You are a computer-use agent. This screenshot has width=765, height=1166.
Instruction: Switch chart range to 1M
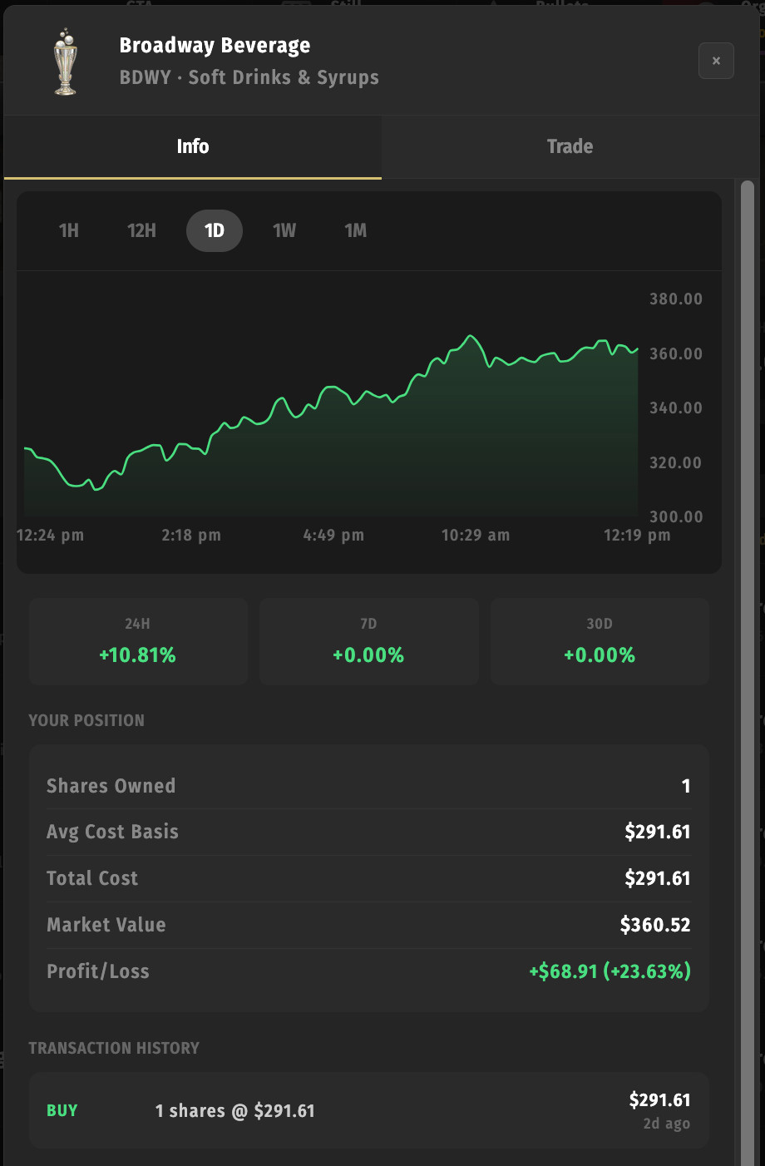(x=356, y=230)
